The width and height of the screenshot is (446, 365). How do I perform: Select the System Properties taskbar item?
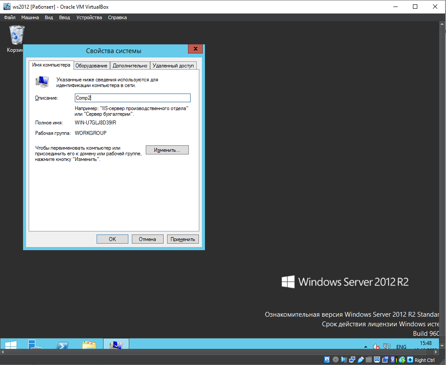pos(116,344)
